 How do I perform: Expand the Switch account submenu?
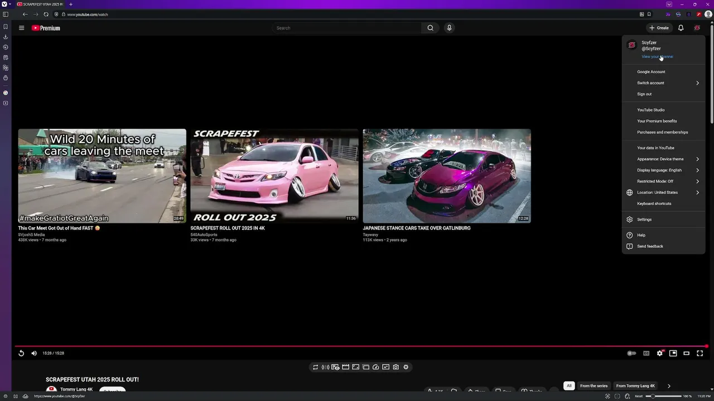(664, 83)
